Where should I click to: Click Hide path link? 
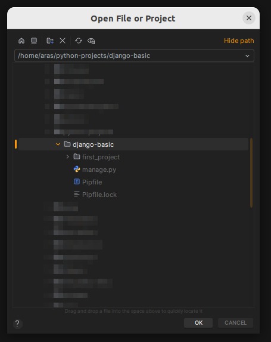coord(239,41)
